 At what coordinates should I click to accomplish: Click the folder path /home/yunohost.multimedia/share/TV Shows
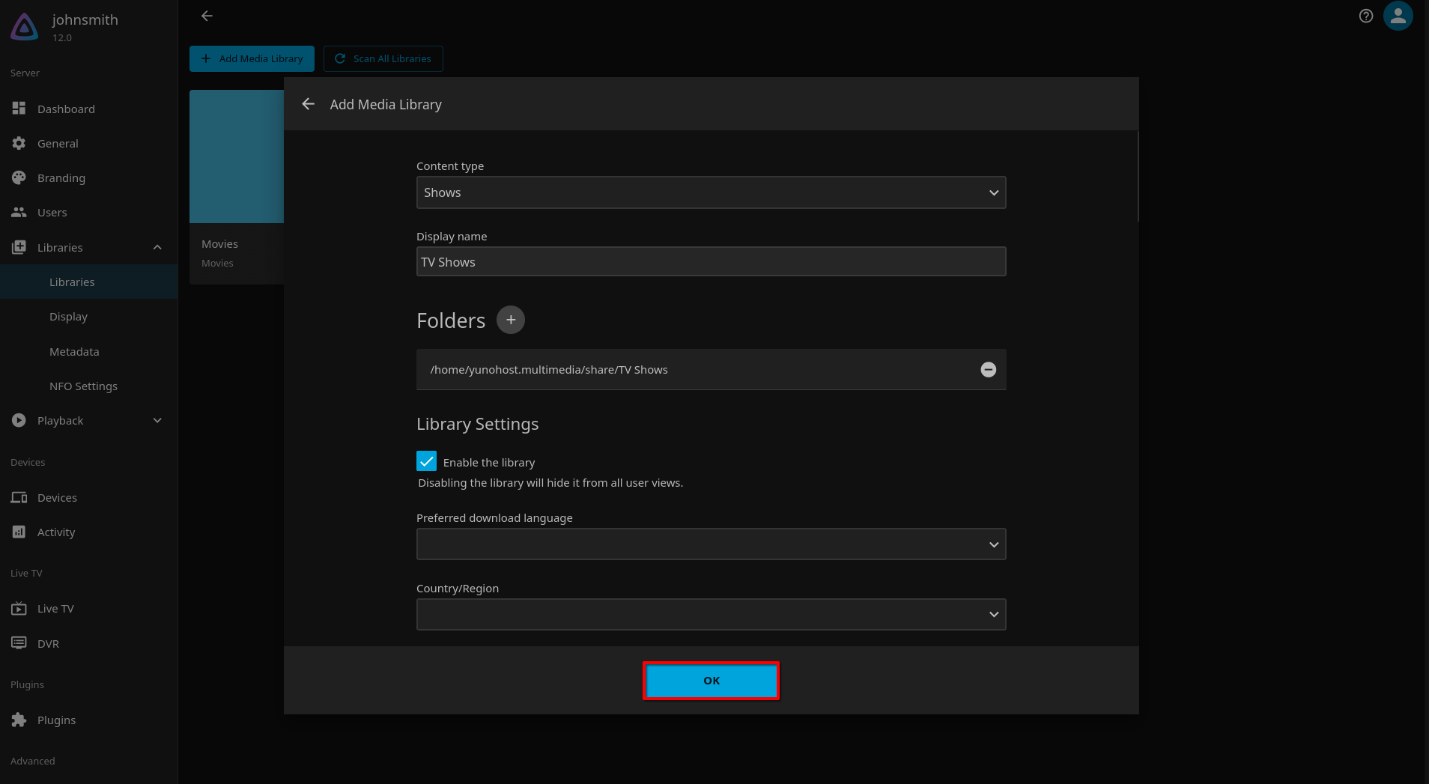(x=549, y=370)
